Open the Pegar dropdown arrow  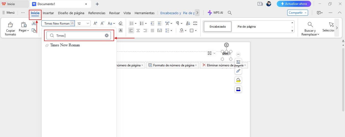[x=28, y=31]
